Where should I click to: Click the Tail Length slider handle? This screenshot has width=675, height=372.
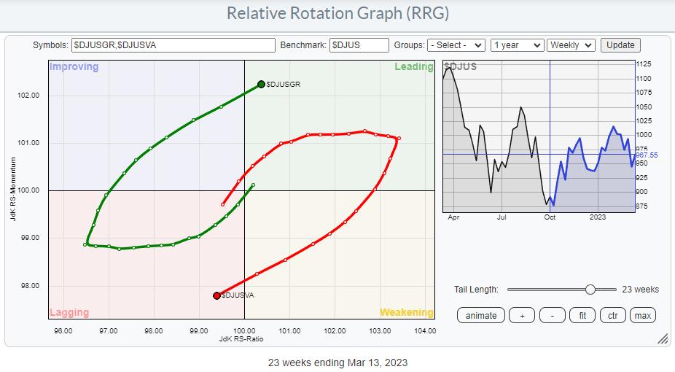[590, 290]
